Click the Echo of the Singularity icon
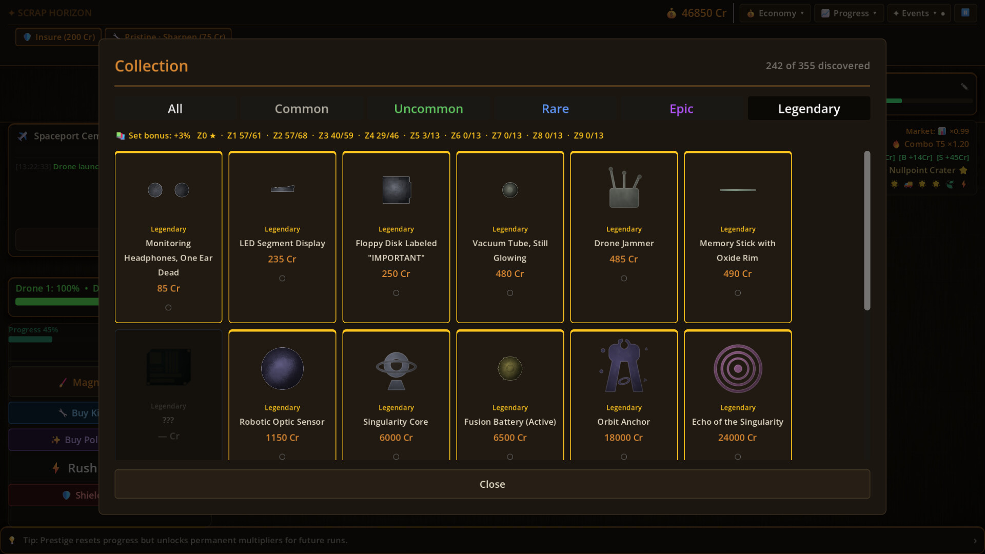985x554 pixels. (738, 368)
